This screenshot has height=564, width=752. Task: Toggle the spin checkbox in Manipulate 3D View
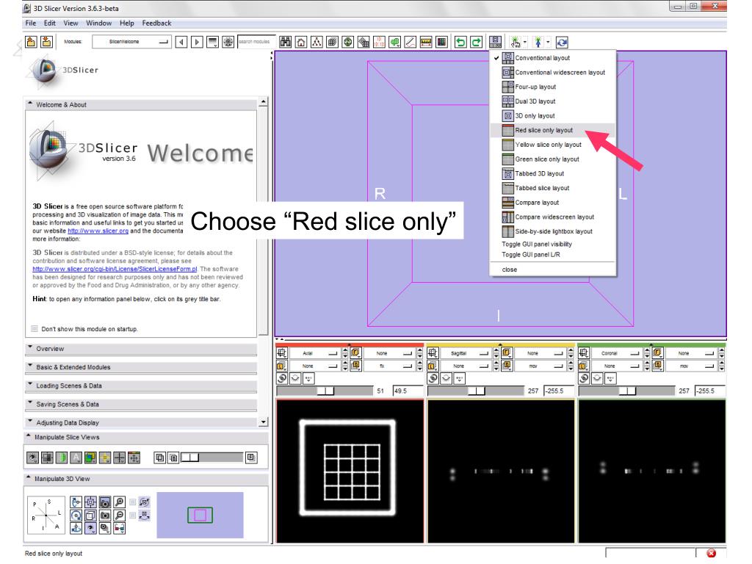click(x=133, y=502)
